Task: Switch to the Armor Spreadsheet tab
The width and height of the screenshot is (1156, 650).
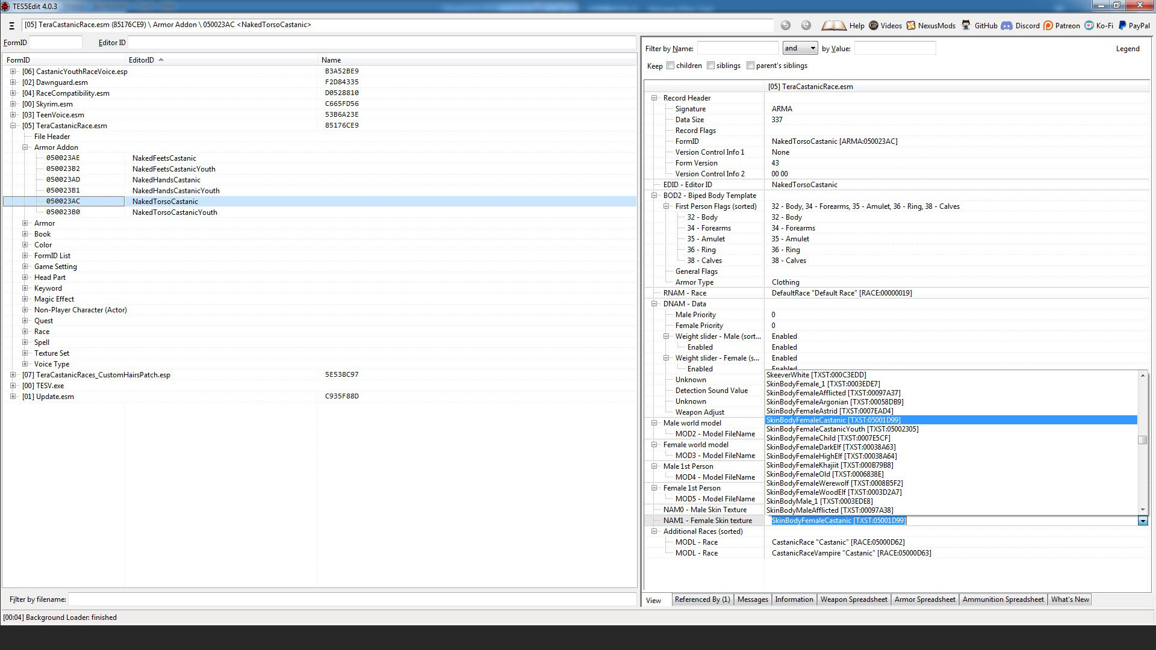Action: coord(925,599)
